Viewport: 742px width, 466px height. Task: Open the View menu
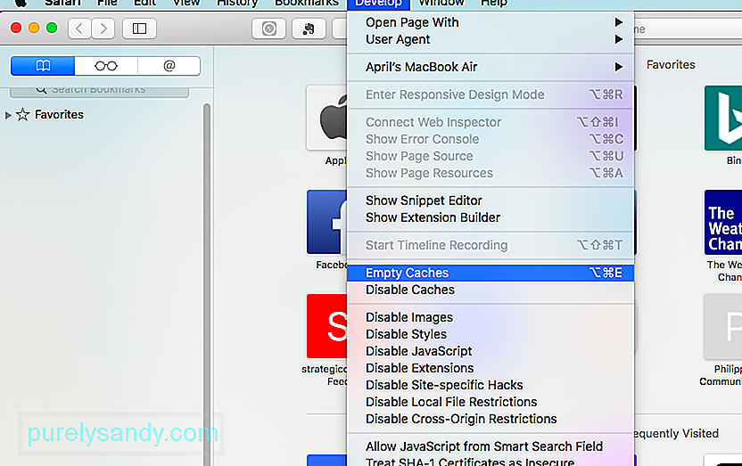pyautogui.click(x=186, y=4)
